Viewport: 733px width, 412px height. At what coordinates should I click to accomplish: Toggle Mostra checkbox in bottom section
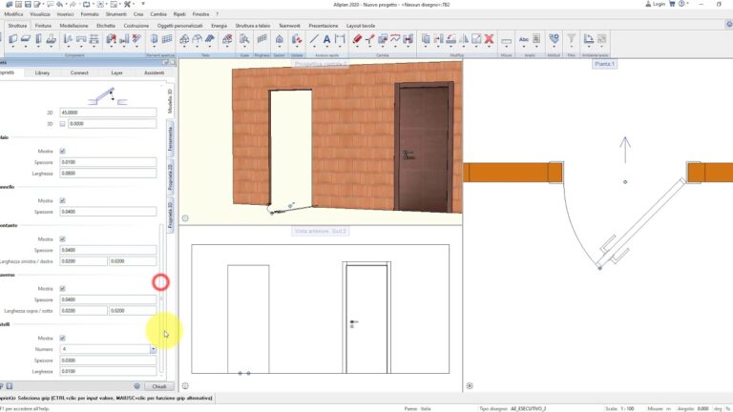pos(62,339)
